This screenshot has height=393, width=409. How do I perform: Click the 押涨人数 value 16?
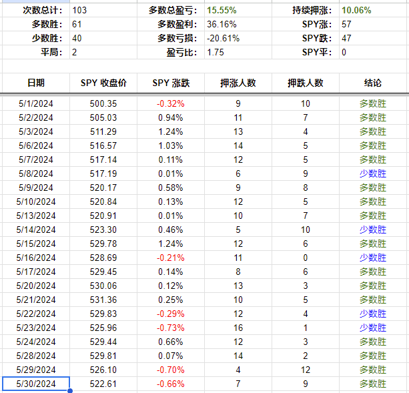238,328
